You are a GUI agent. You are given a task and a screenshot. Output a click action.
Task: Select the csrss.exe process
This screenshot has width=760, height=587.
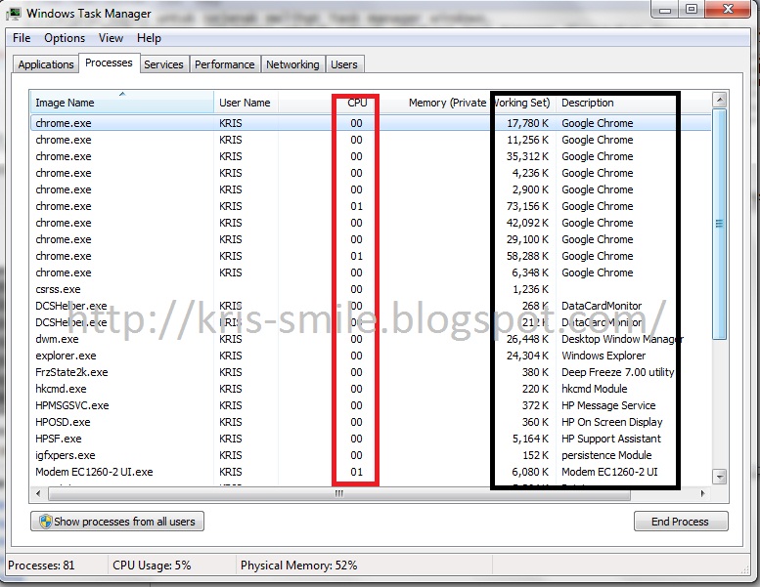[x=371, y=289]
